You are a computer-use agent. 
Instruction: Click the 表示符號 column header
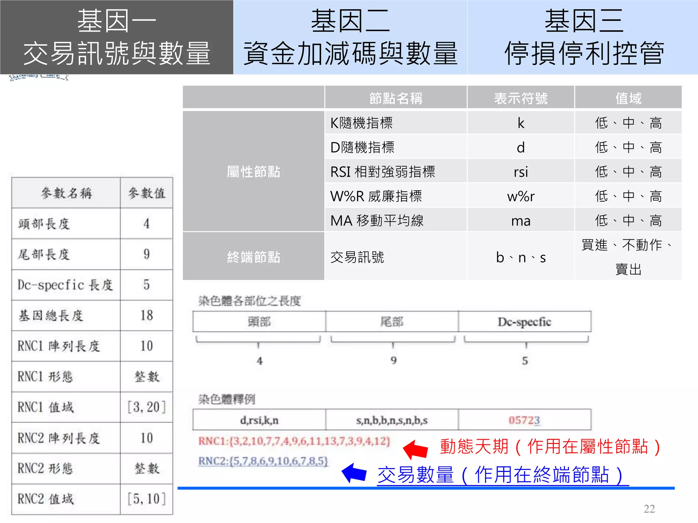[x=521, y=98]
